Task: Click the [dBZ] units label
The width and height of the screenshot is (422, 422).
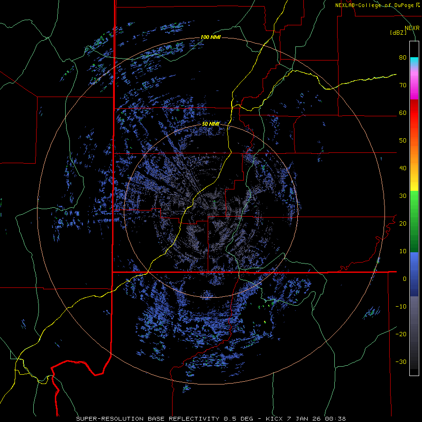Action: [x=398, y=32]
